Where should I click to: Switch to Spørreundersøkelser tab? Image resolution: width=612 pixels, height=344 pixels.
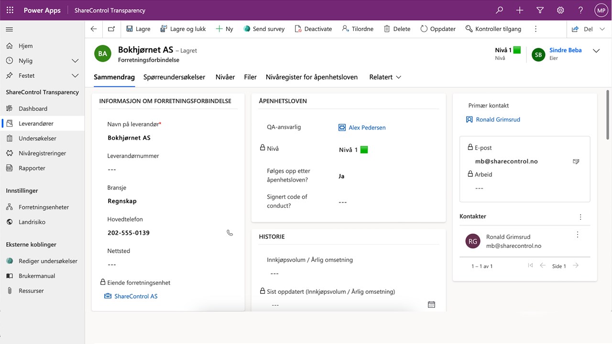175,77
